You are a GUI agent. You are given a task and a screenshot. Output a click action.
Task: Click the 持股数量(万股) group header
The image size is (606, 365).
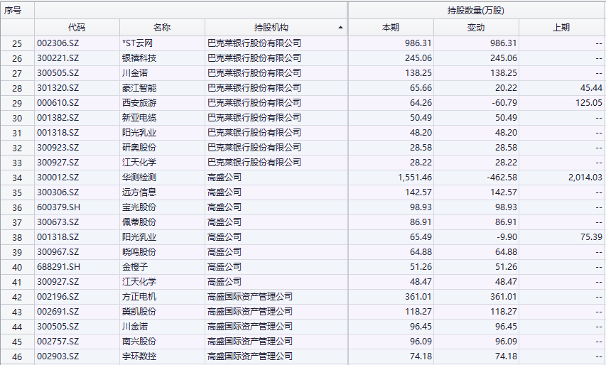coord(476,11)
